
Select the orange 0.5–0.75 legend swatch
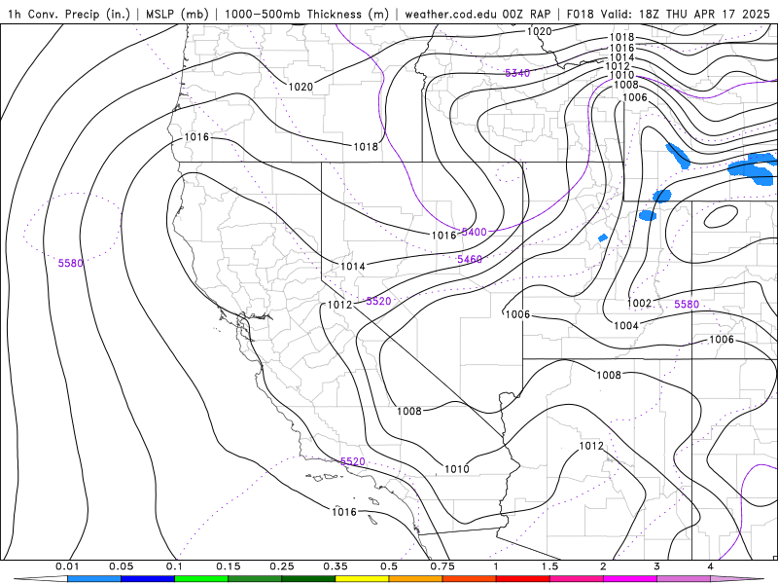(416, 579)
